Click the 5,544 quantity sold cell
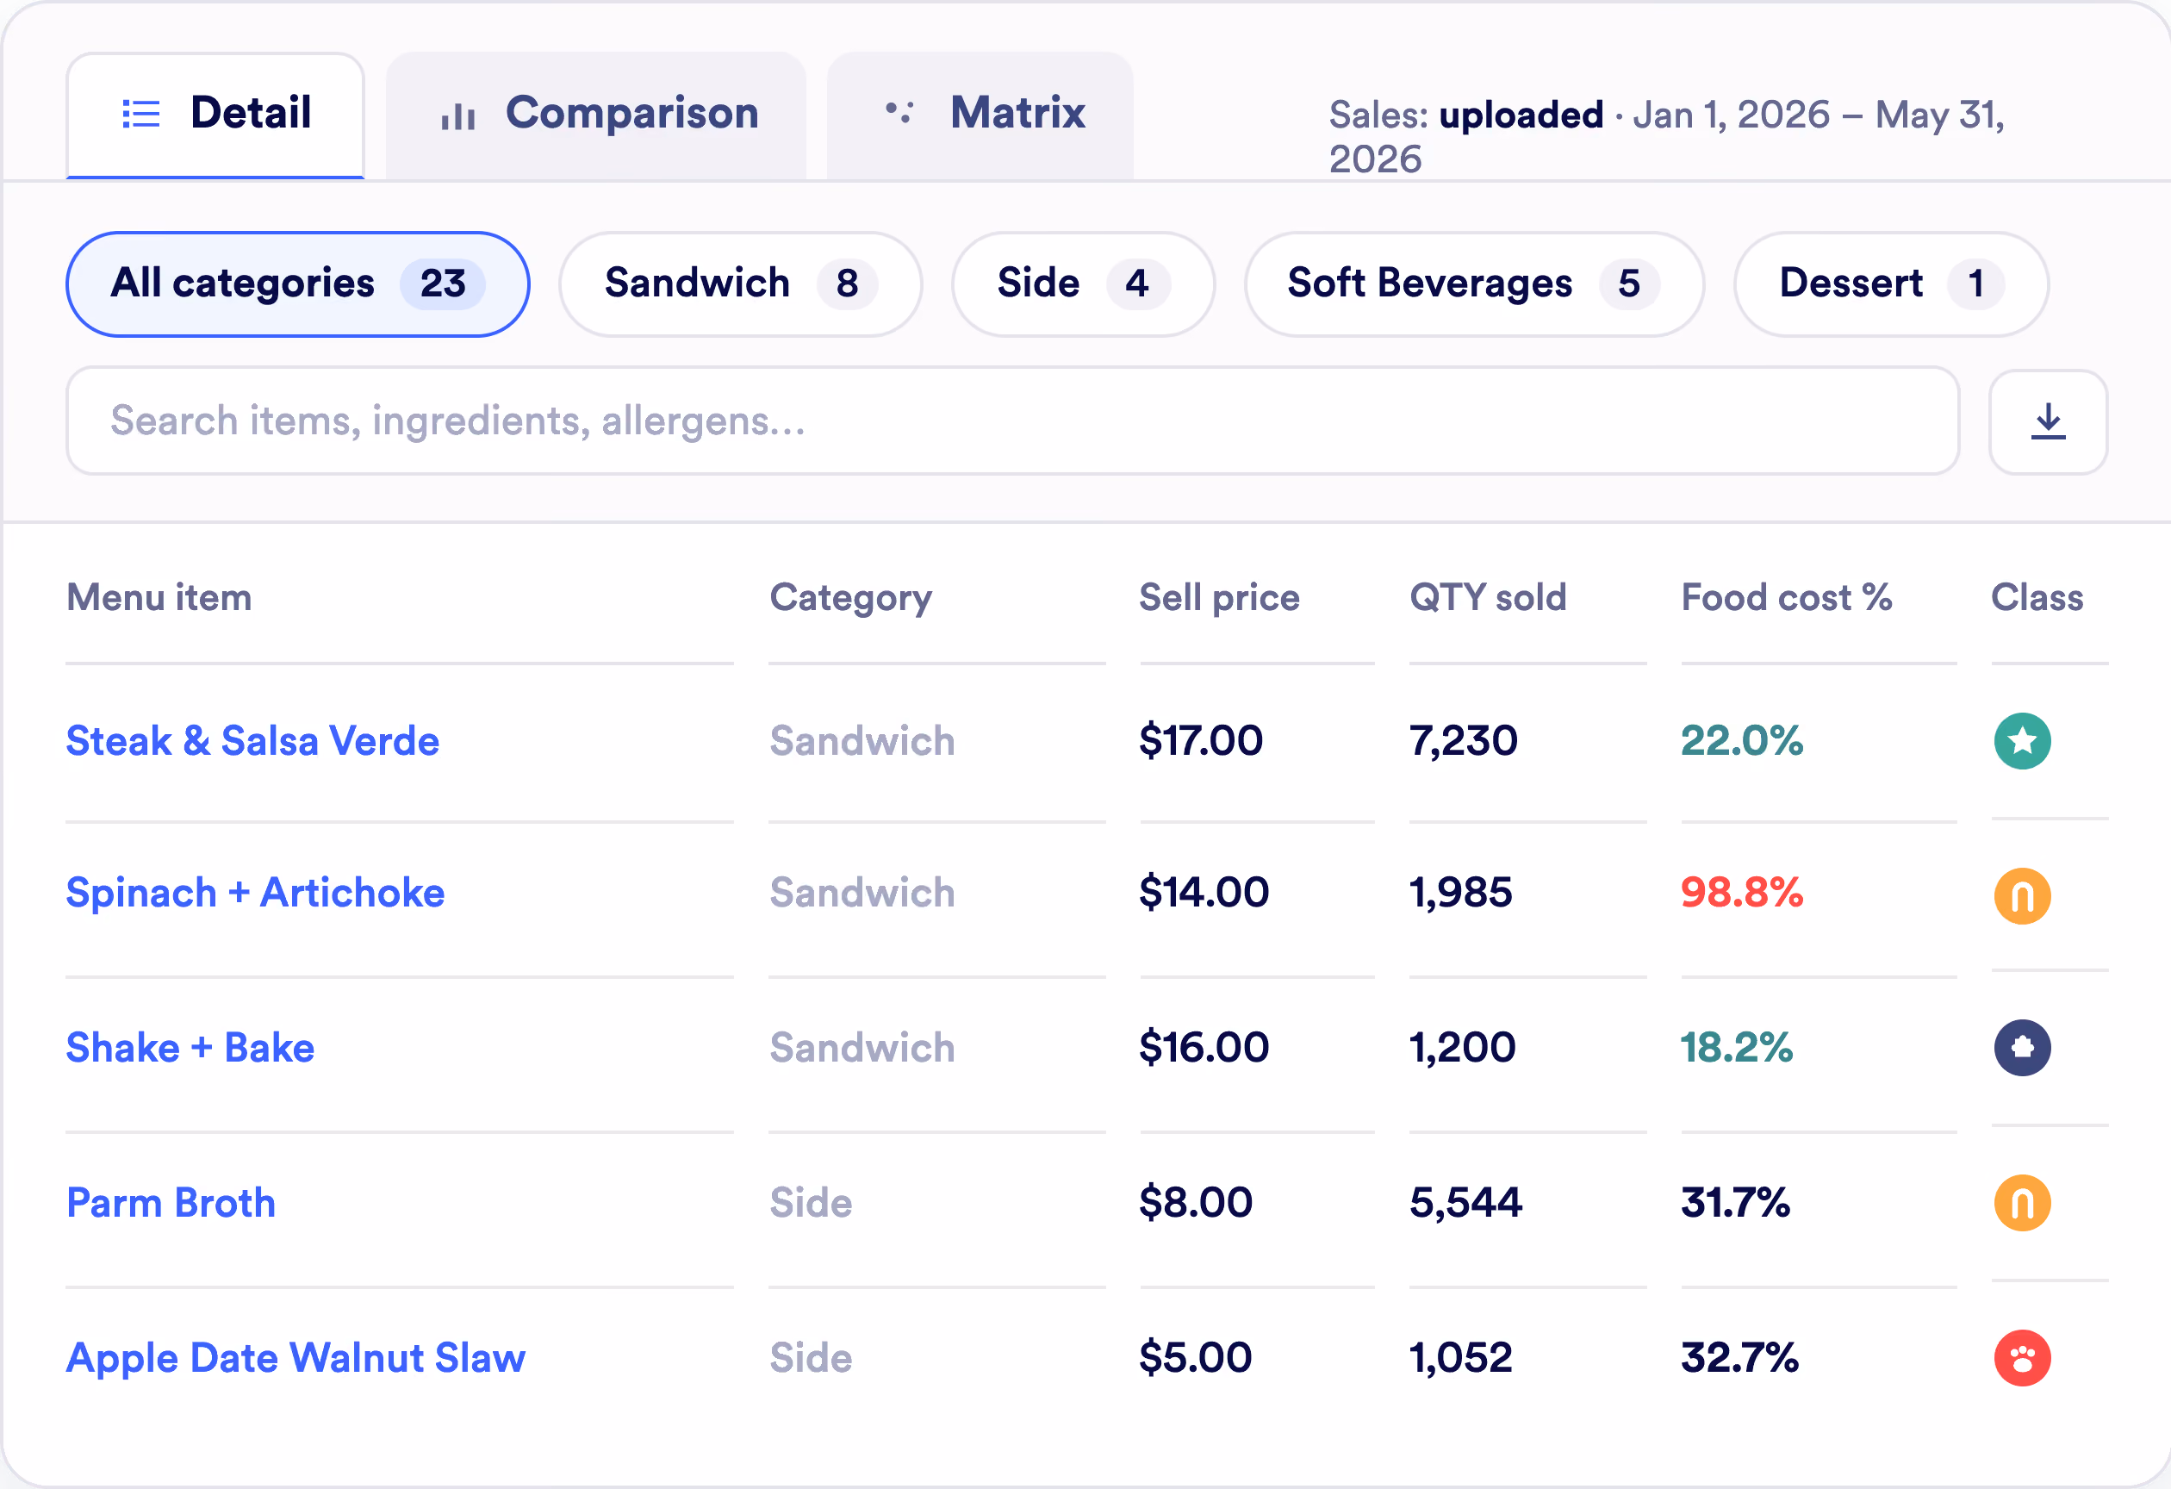The height and width of the screenshot is (1489, 2171). pos(1465,1202)
